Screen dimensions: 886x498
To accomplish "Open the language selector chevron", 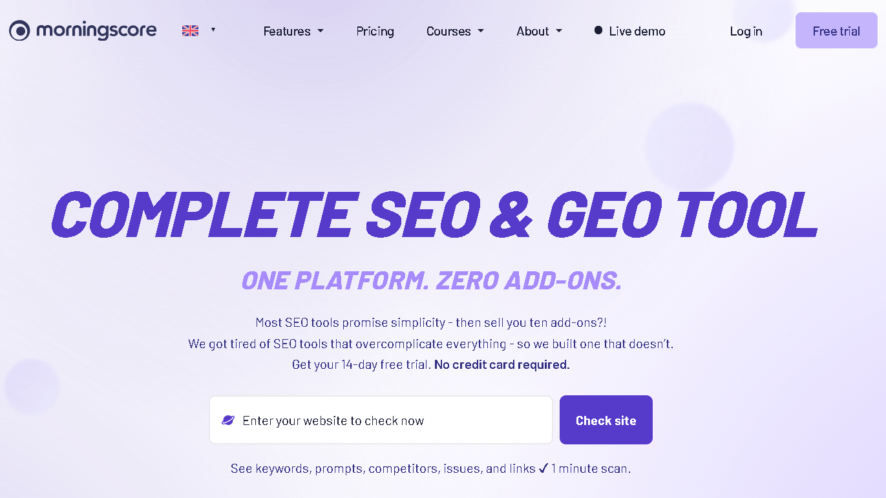I will click(x=213, y=30).
